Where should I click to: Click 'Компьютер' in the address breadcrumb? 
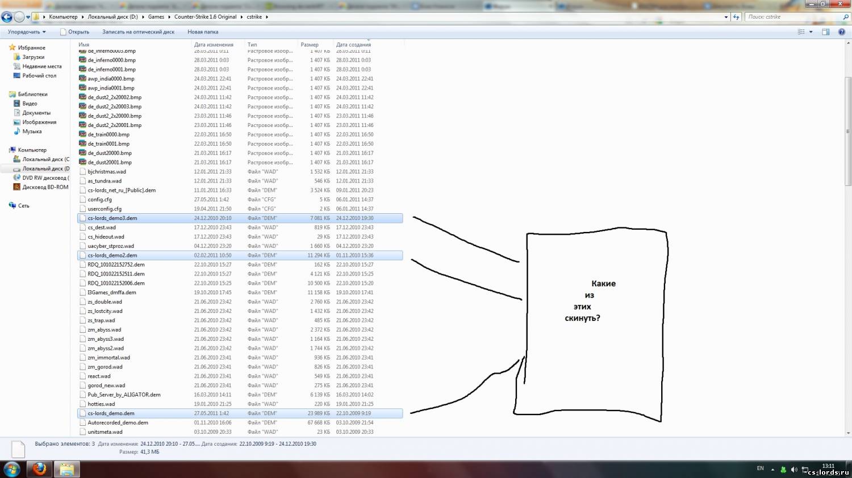coord(63,17)
